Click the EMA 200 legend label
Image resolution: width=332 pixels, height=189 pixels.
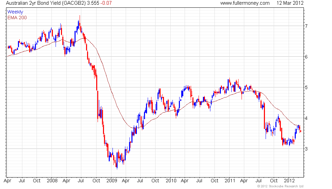(17, 18)
